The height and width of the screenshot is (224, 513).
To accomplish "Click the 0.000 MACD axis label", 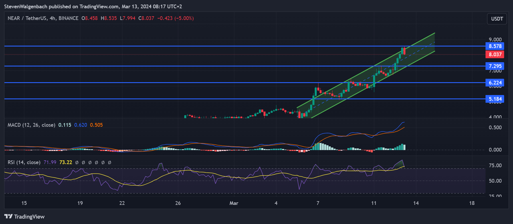I will tap(495, 150).
